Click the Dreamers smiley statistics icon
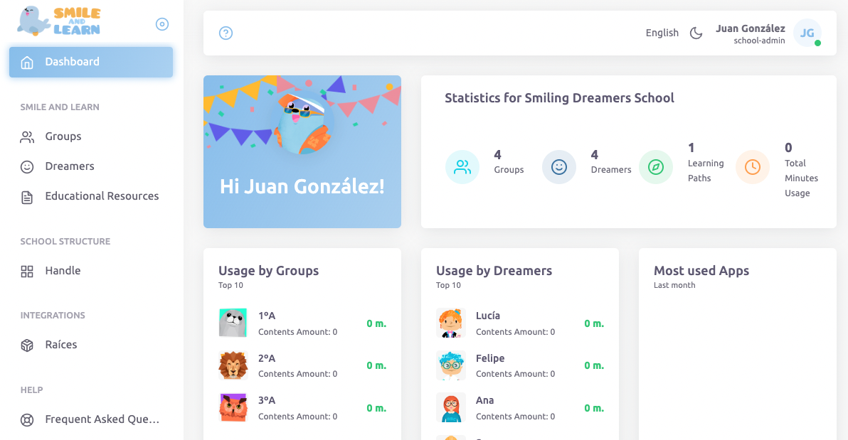Screen dimensions: 848x440 pos(559,167)
